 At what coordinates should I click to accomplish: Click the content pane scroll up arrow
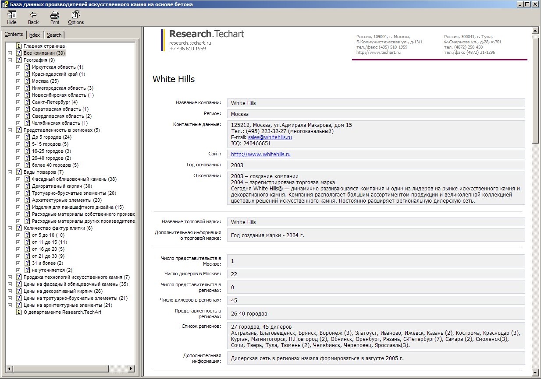tap(535, 31)
